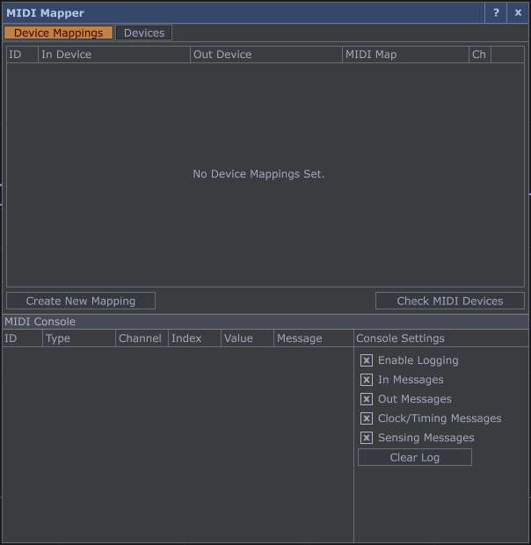The image size is (531, 545).
Task: Select the Device Mappings tab
Action: pos(59,33)
